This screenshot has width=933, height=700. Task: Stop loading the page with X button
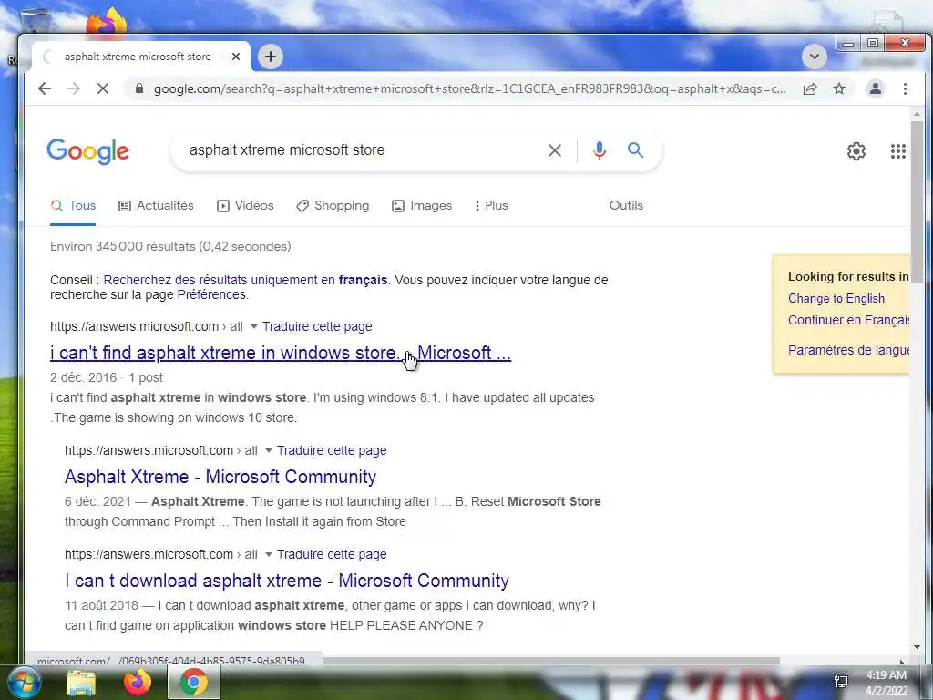[x=102, y=88]
